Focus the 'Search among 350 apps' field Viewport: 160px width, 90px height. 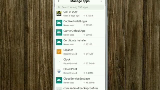tap(80, 7)
